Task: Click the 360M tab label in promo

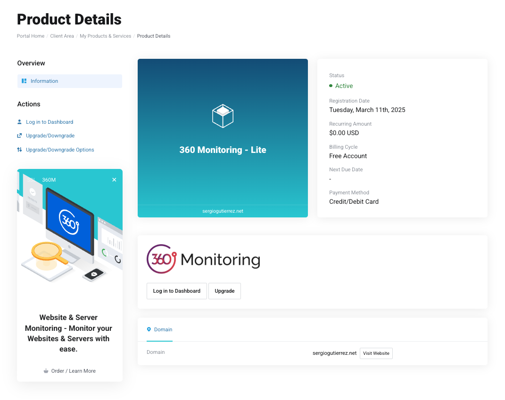Action: tap(49, 180)
